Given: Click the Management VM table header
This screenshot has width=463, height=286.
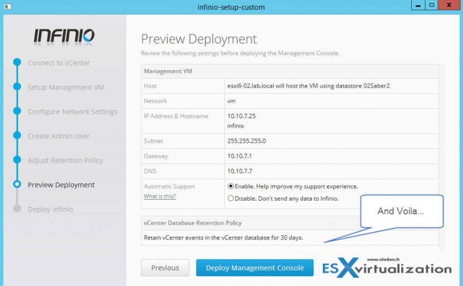Looking at the screenshot, I should click(x=290, y=71).
